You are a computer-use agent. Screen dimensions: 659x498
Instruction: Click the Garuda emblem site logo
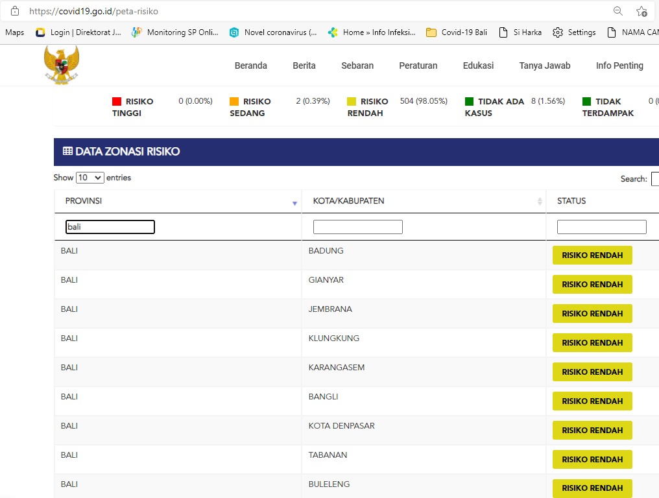pos(62,65)
